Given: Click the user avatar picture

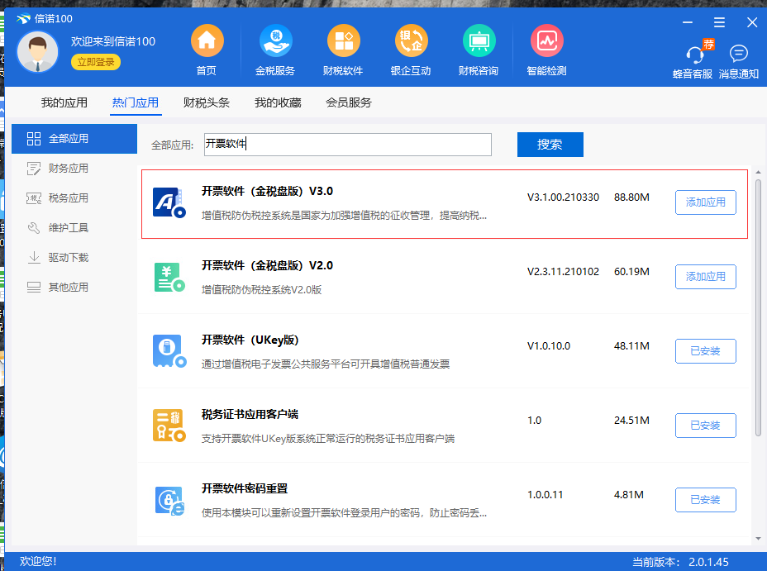Looking at the screenshot, I should click(37, 51).
